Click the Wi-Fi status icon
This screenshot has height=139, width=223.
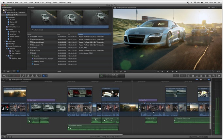pos(195,2)
